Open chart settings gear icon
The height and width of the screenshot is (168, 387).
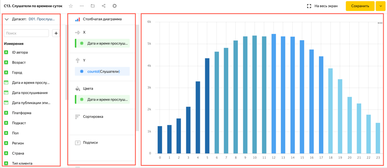tap(115, 6)
